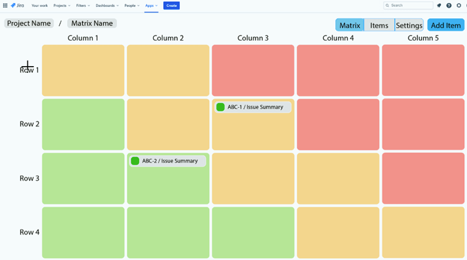Click into the Search field
The height and width of the screenshot is (260, 467).
pyautogui.click(x=410, y=6)
